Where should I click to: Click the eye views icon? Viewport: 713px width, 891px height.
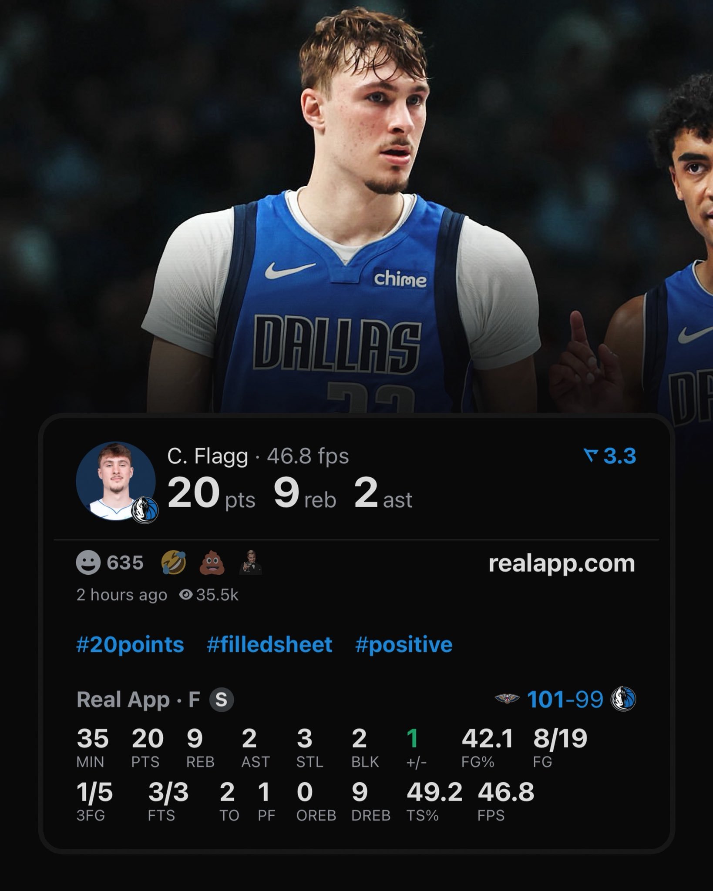pos(186,595)
